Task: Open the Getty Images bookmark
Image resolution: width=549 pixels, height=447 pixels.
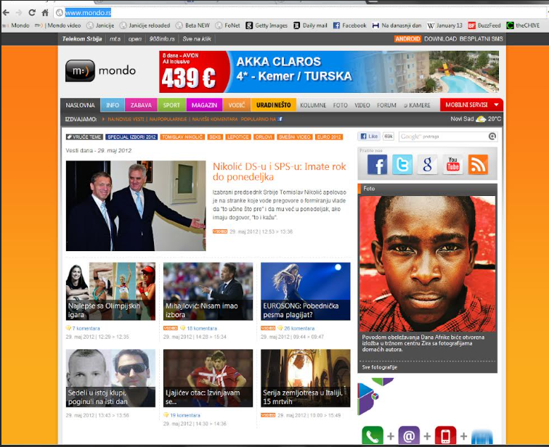Action: 267,25
